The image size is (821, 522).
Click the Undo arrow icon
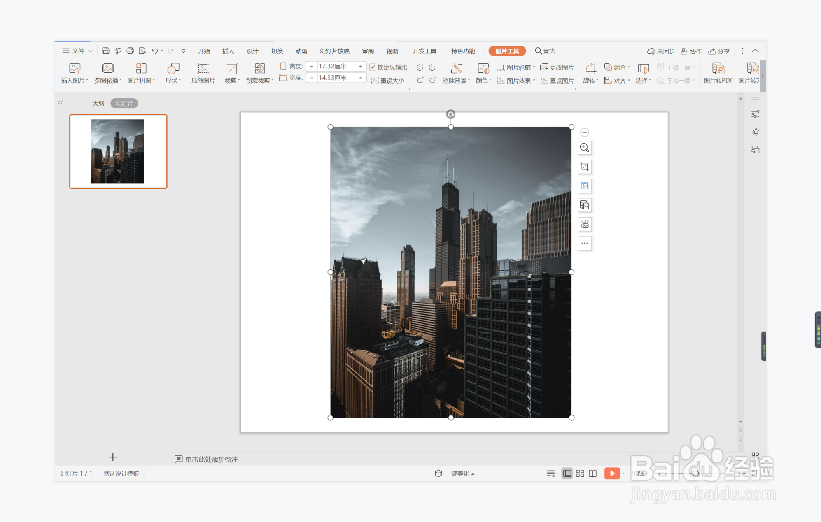click(155, 51)
